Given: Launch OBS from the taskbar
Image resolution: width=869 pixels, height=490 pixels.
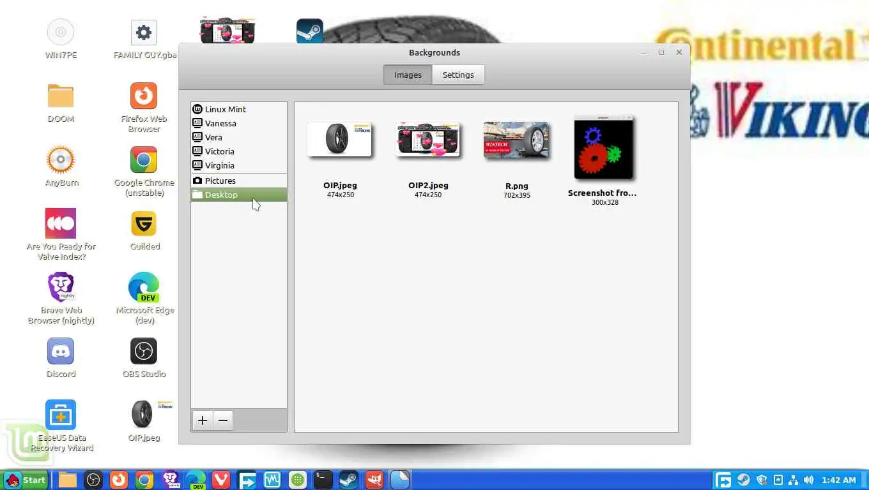Looking at the screenshot, I should pos(94,480).
